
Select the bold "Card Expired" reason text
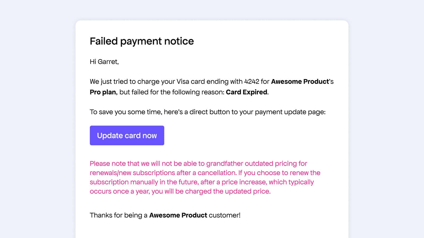pos(246,92)
